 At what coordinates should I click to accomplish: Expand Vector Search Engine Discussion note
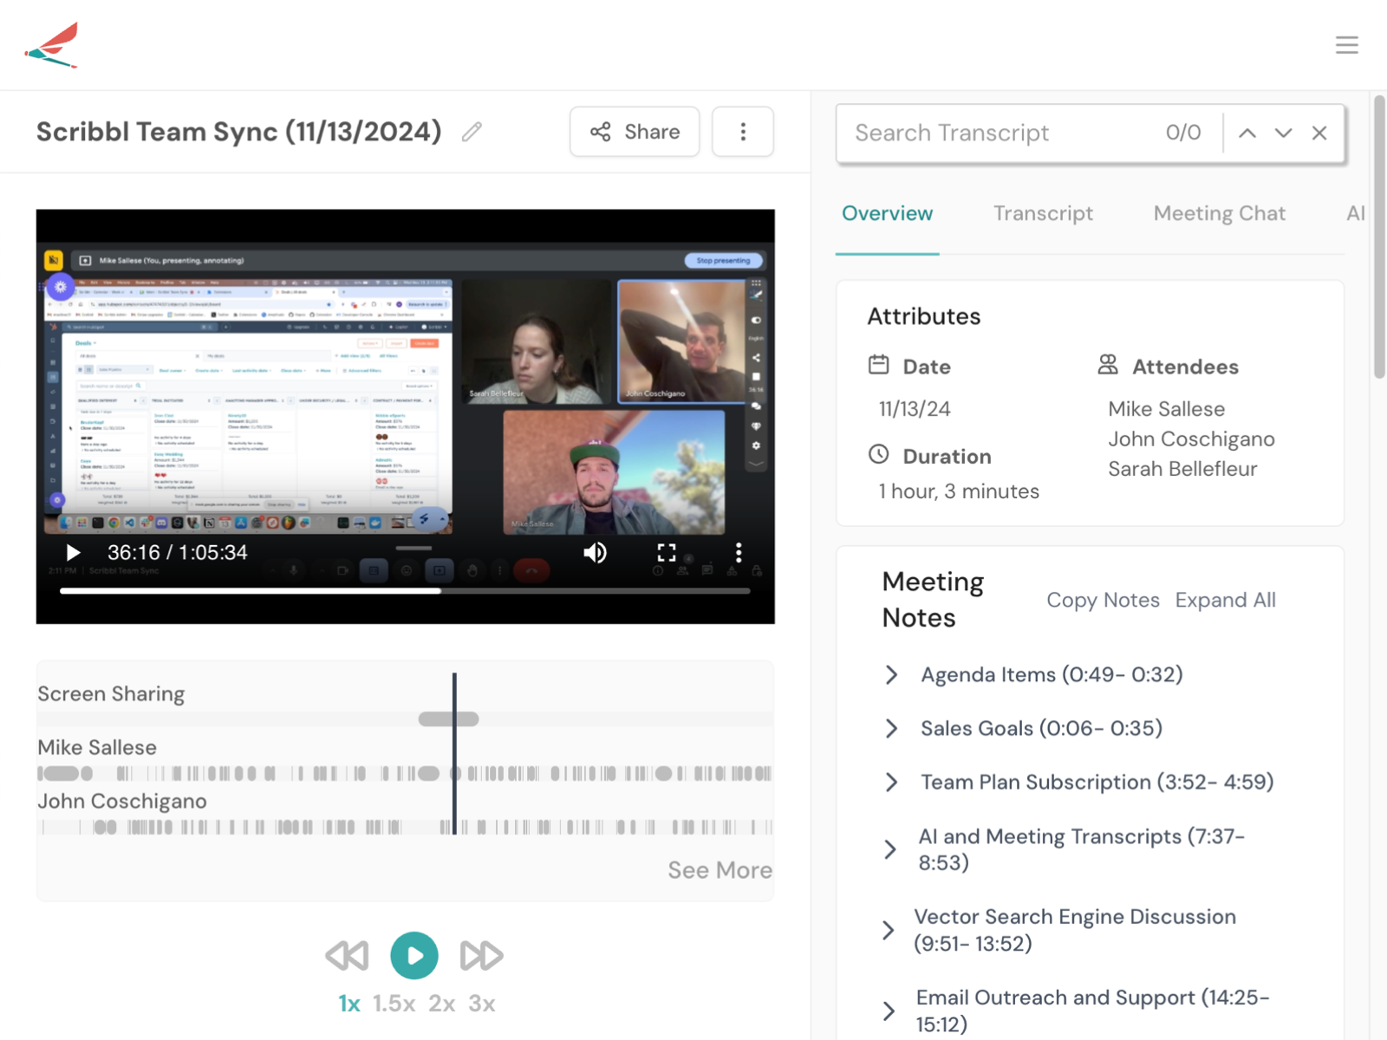[x=888, y=930]
